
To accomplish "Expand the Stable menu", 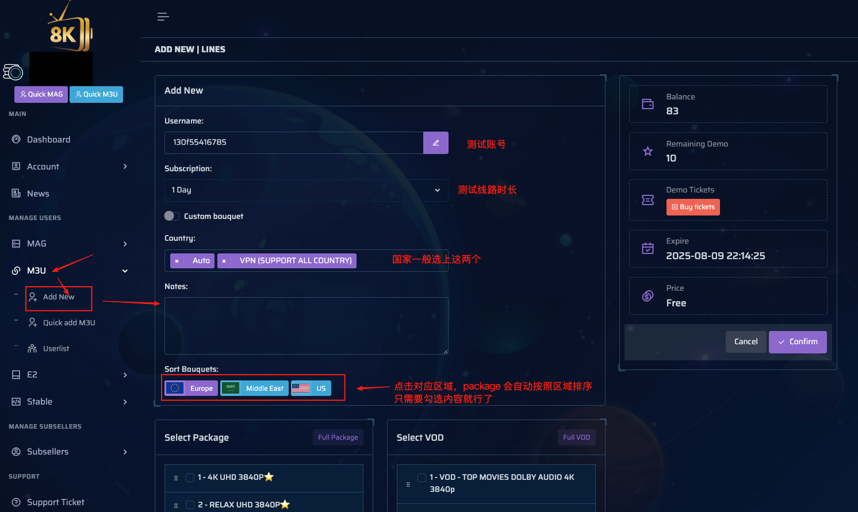I will 69,402.
